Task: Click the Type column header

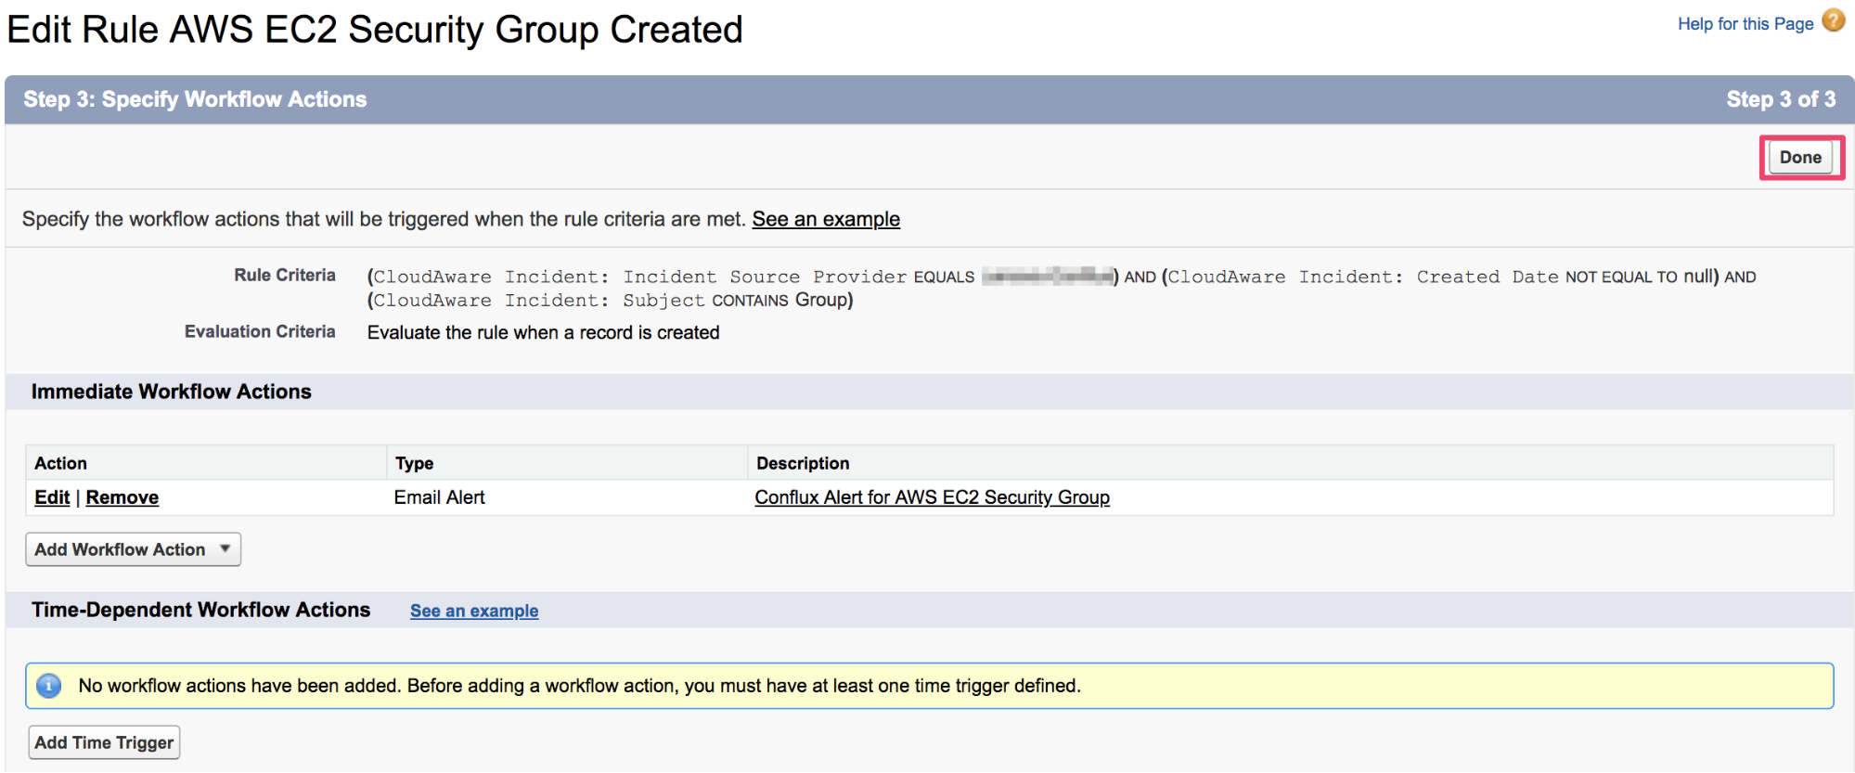Action: [414, 463]
